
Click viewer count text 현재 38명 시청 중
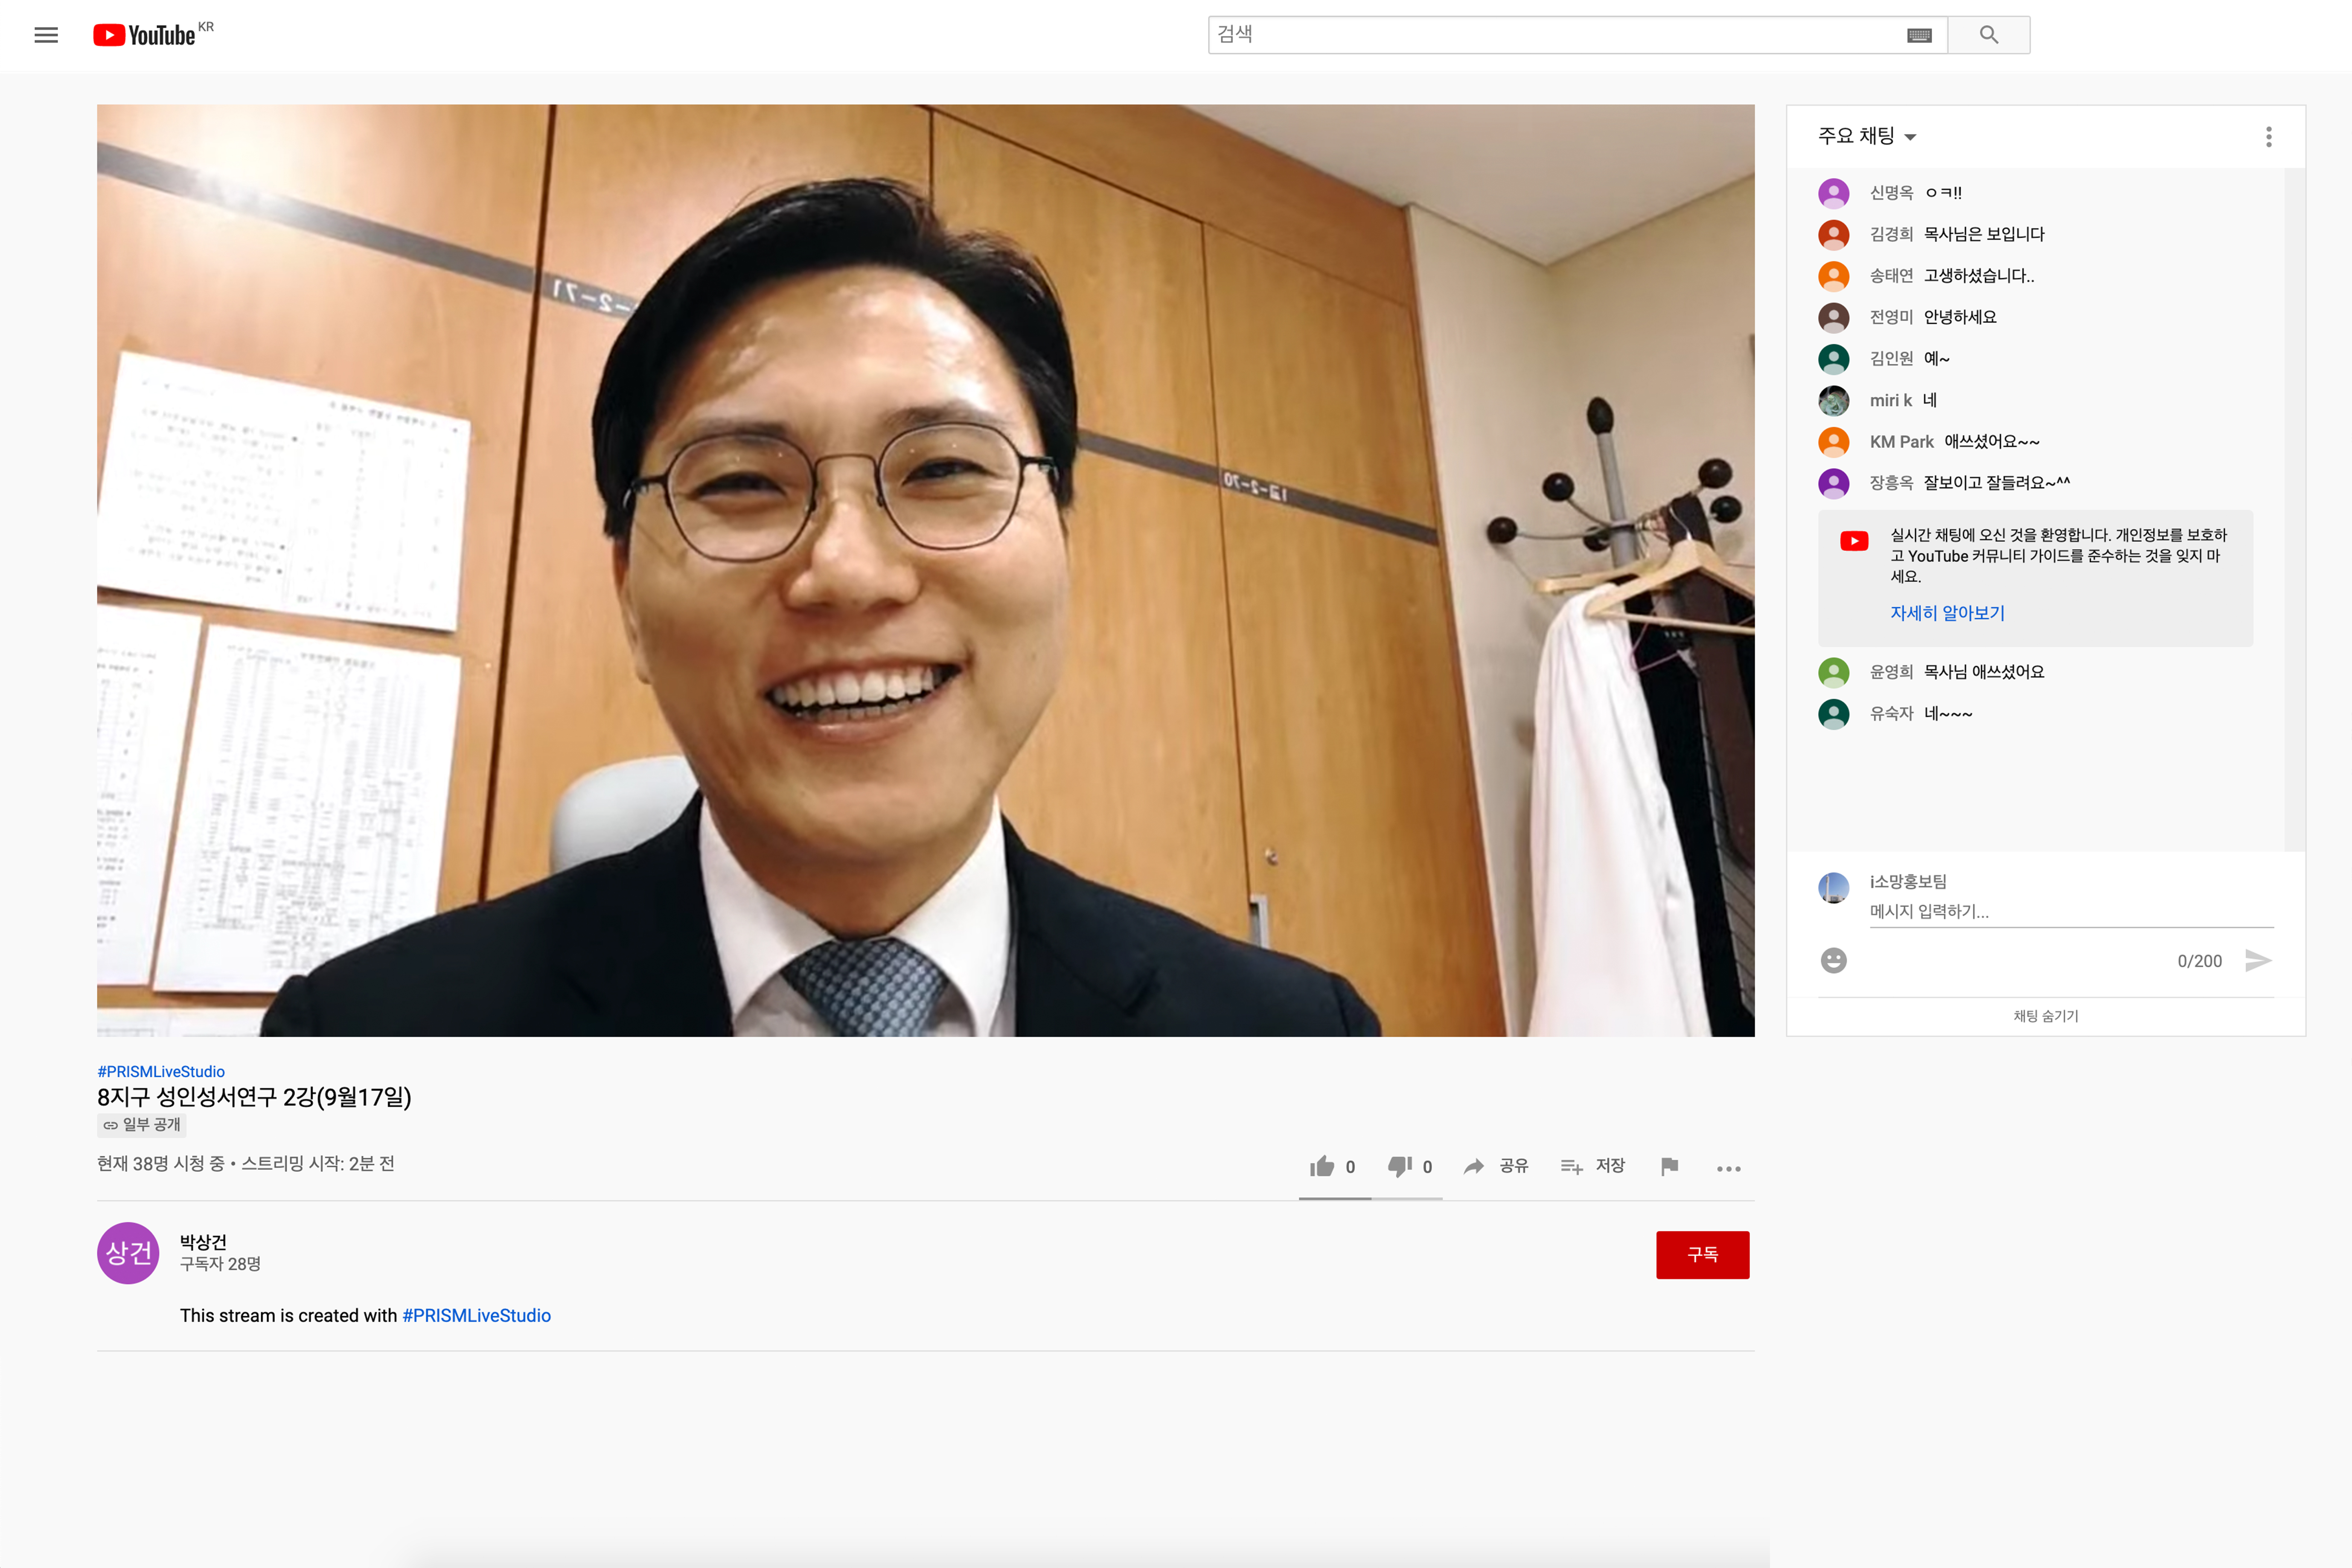(161, 1164)
